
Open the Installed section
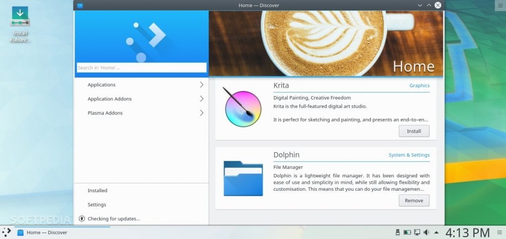pos(97,191)
